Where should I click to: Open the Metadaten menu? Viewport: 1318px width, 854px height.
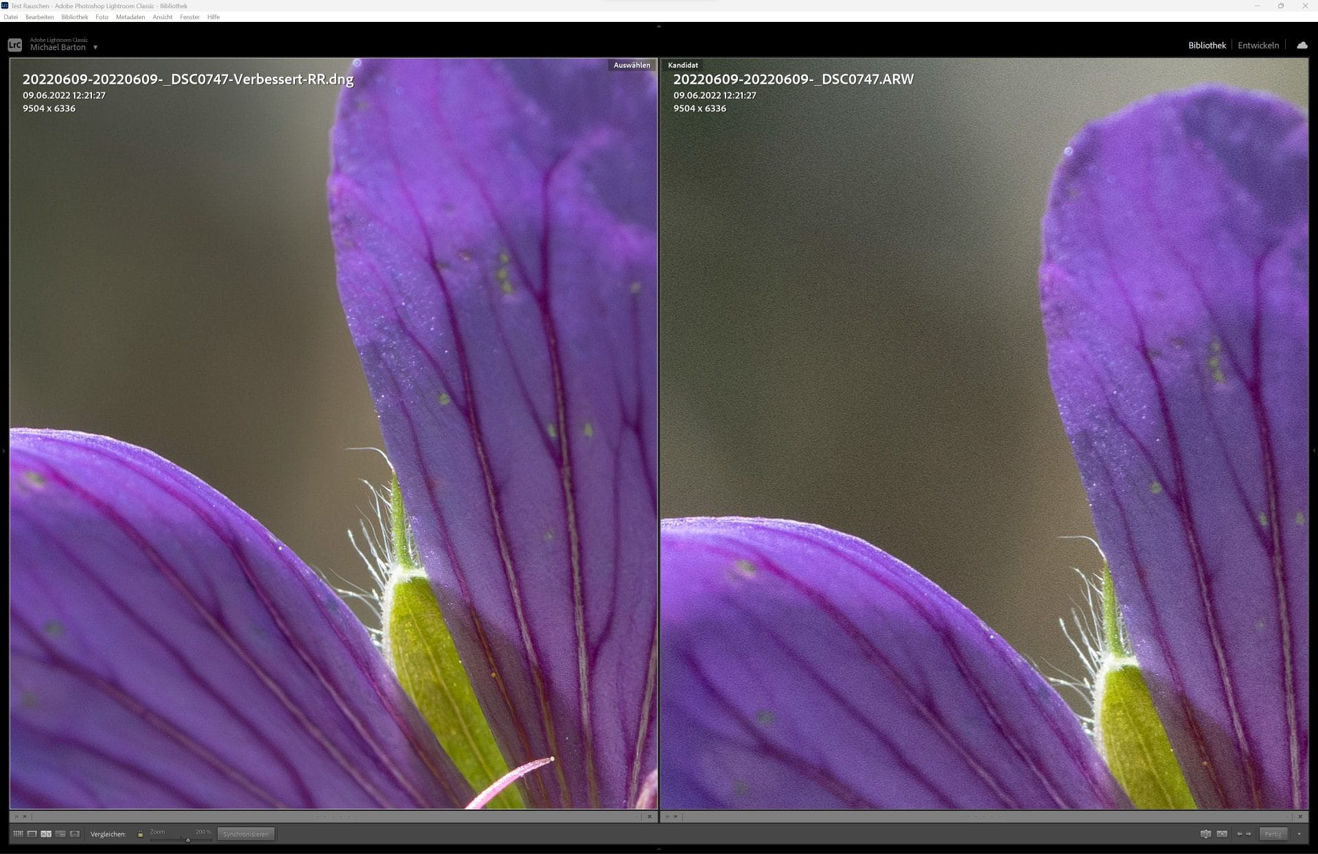tap(130, 16)
